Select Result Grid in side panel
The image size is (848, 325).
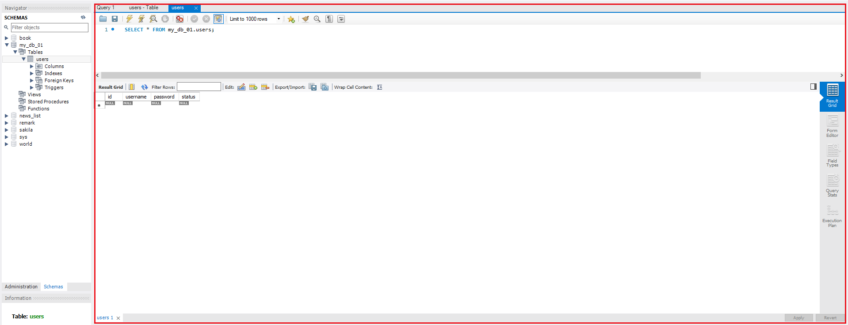point(832,96)
